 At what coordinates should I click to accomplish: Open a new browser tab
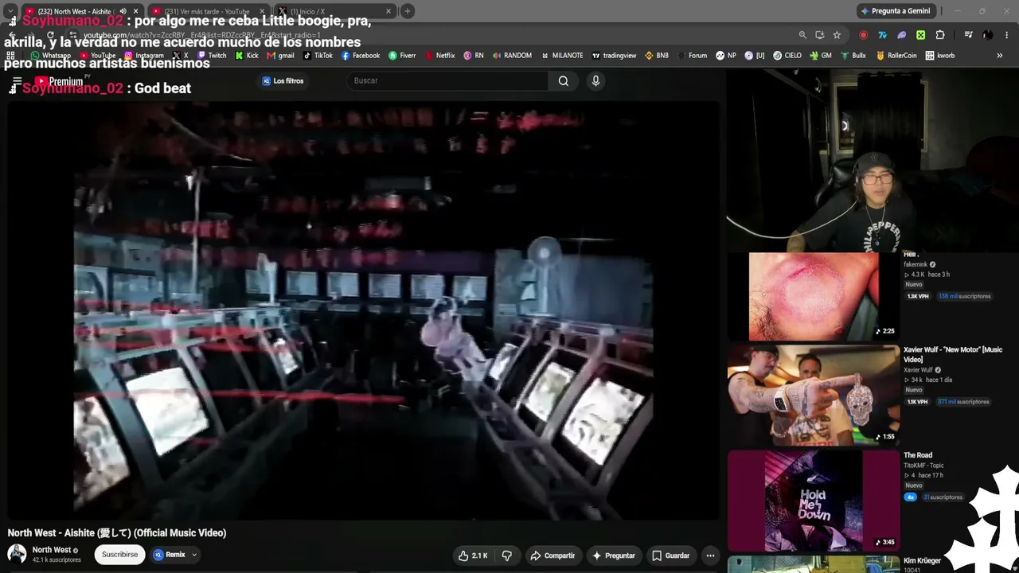[407, 11]
